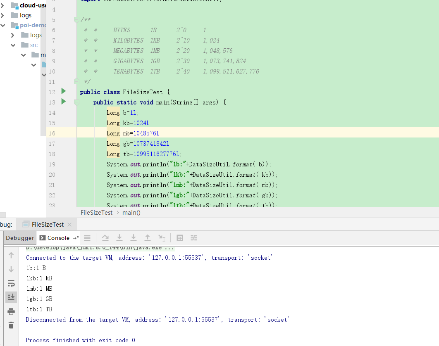Click the Run to Cursor icon

pyautogui.click(x=162, y=238)
